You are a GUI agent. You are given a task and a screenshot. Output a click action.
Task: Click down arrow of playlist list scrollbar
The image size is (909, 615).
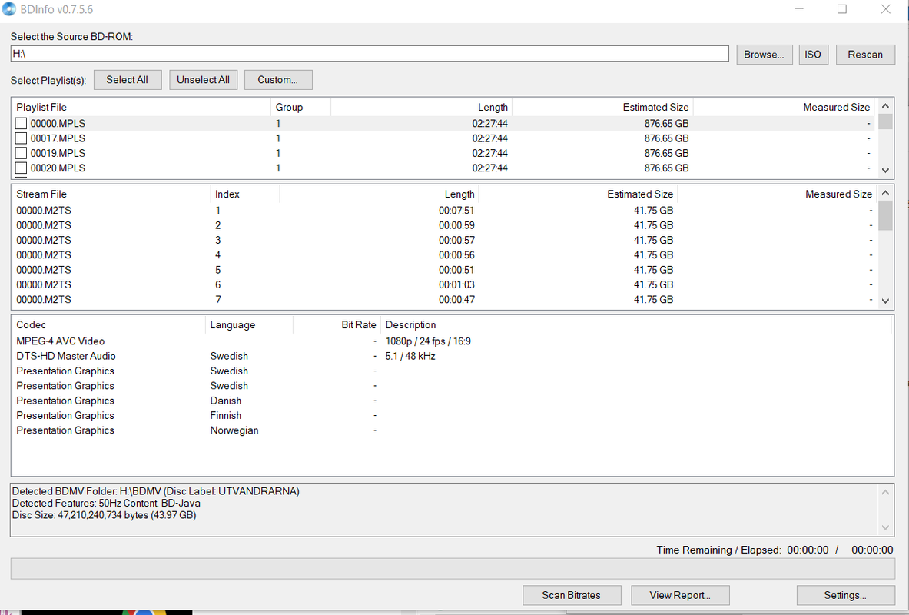[885, 170]
